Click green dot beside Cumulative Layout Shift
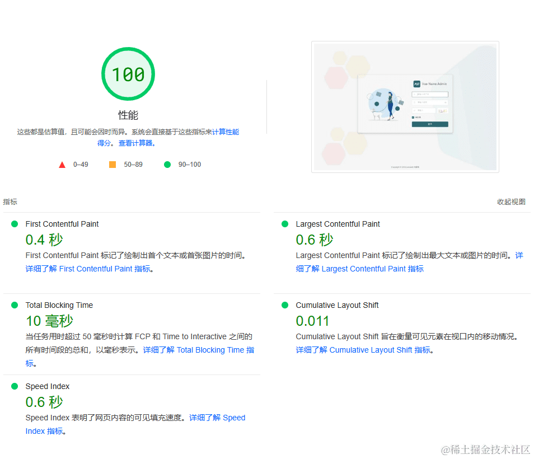 [285, 305]
